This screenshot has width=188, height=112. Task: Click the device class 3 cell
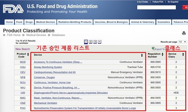tap(176, 108)
